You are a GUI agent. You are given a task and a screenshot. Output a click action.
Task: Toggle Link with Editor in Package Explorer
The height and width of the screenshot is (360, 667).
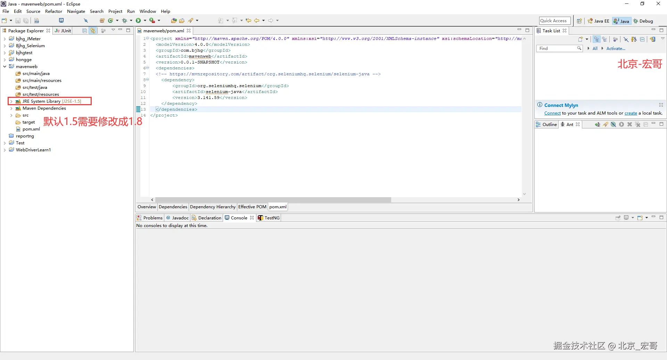[93, 31]
